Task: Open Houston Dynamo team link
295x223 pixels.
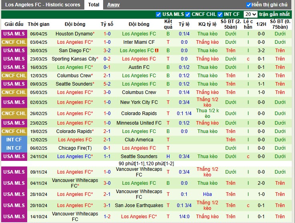Action: click(x=75, y=34)
